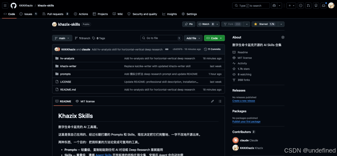
Task: Go to GitHub homepage via Octocat logo
Action: click(13, 6)
